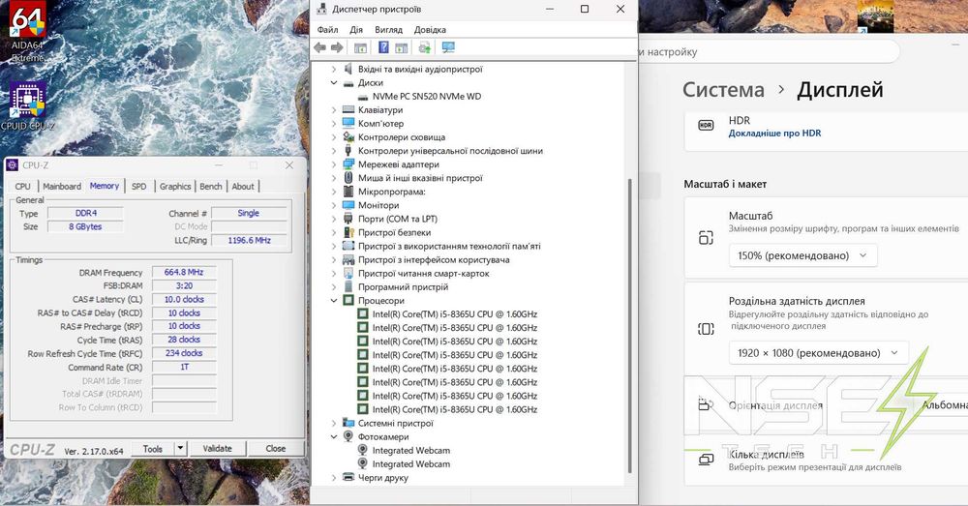Collapse the Диски tree node
The image size is (968, 506).
coord(334,82)
